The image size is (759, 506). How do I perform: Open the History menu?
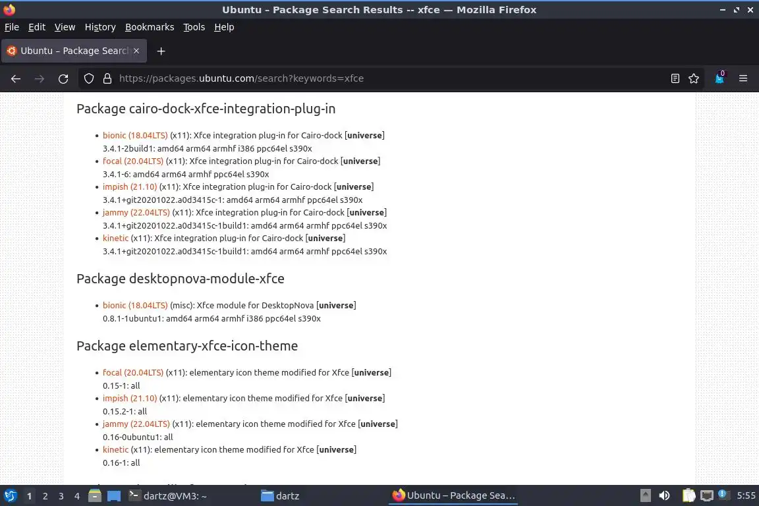pos(100,27)
